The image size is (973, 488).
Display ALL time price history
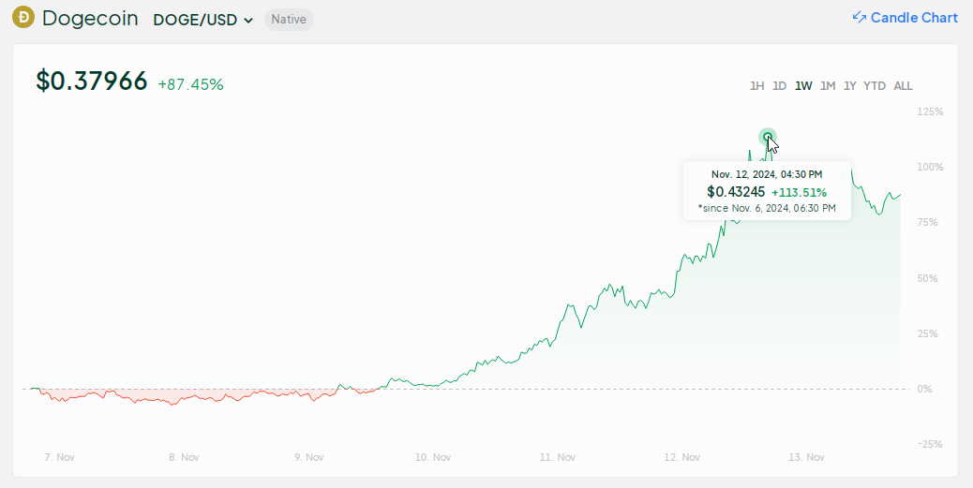pyautogui.click(x=903, y=86)
